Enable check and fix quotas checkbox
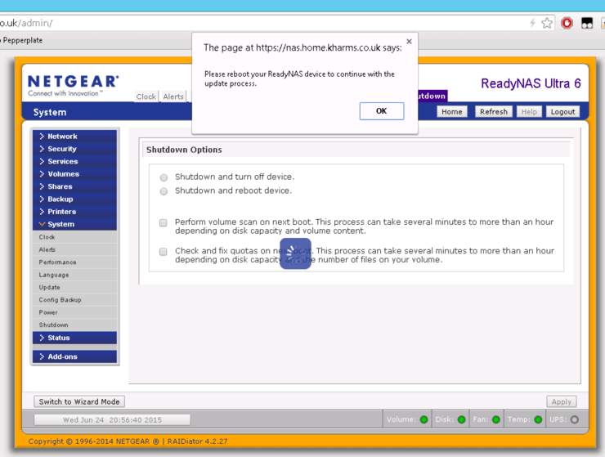The image size is (605, 457). (164, 252)
